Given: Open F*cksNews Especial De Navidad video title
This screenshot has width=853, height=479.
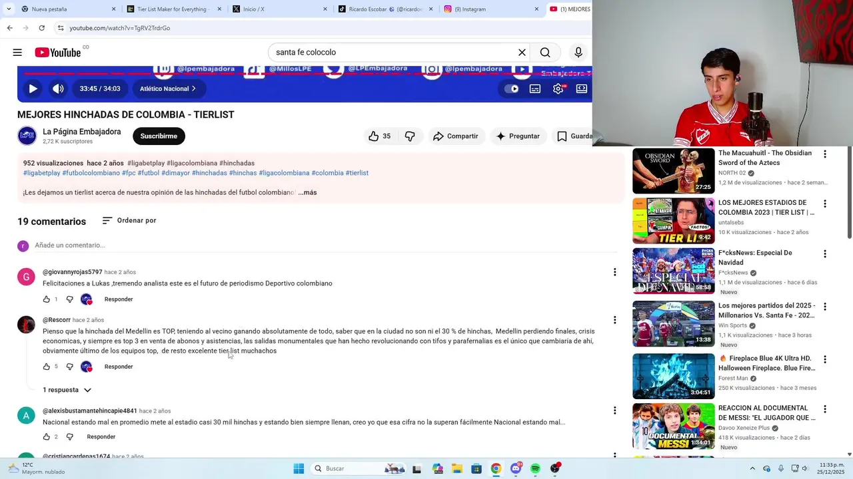Looking at the screenshot, I should tap(755, 257).
